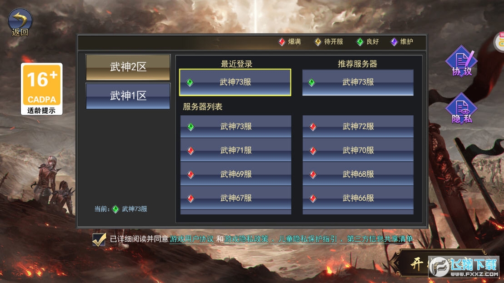
Task: Click the red 爆满 status gem in legend
Action: (282, 42)
